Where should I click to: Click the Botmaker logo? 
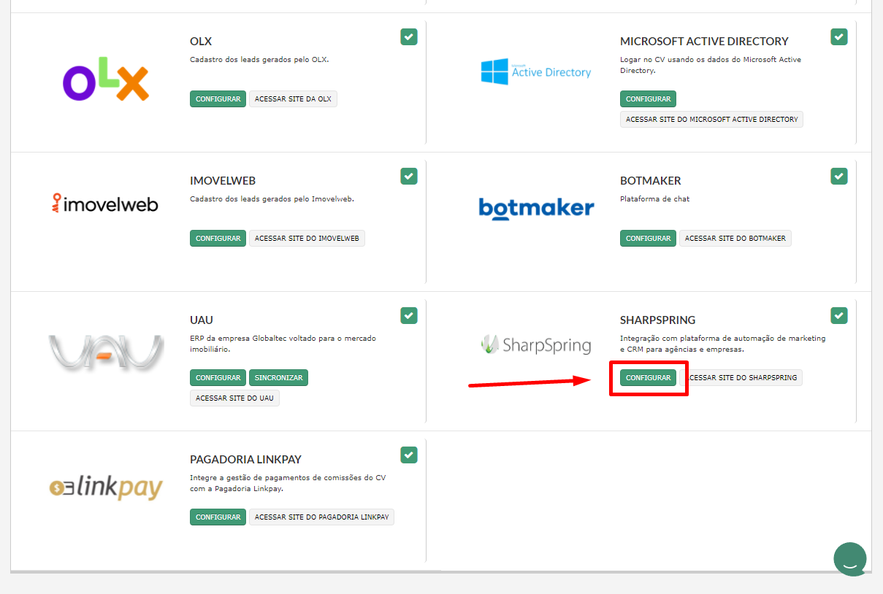536,208
